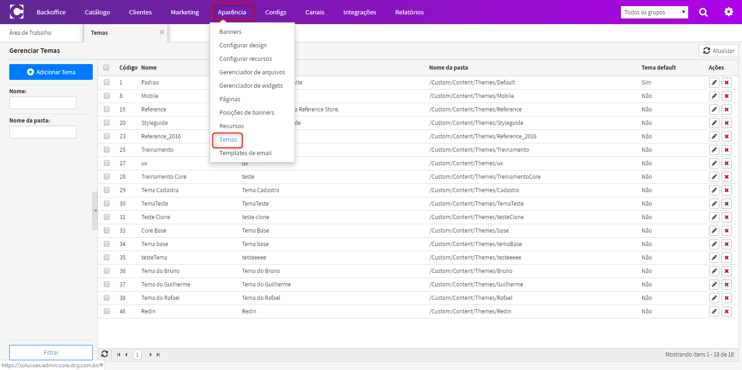Image resolution: width=742 pixels, height=370 pixels.
Task: Check the Tema base row checkbox
Action: point(107,244)
